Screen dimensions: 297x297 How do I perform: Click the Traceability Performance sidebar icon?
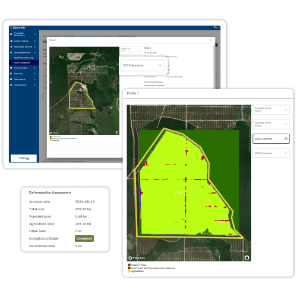tap(11, 34)
